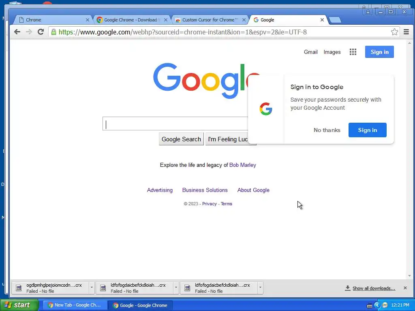
Task: Open the Chrome hamburger menu
Action: [406, 32]
